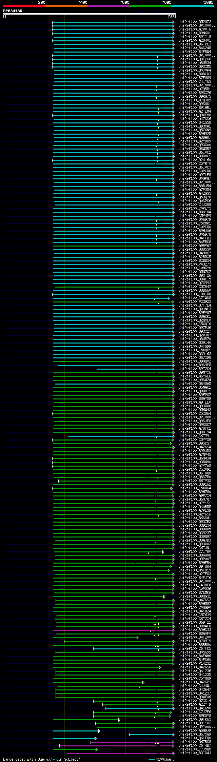Select the UniRef100_Q9FL60 label
The height and width of the screenshot is (762, 217).
(195, 59)
